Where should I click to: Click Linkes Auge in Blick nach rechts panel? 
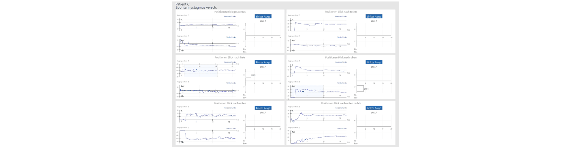click(374, 17)
